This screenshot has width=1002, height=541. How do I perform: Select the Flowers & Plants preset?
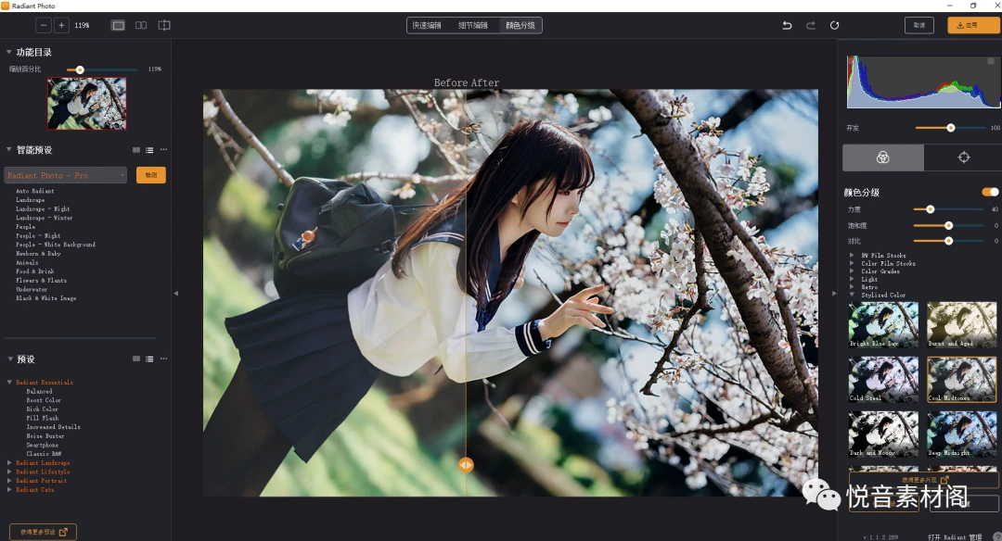pyautogui.click(x=42, y=280)
